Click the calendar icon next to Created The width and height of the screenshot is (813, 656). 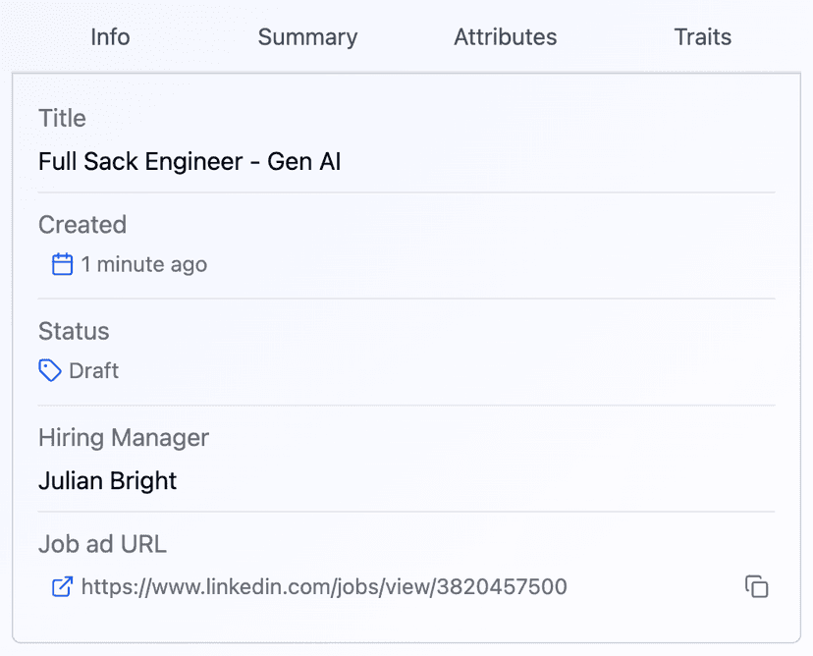(x=62, y=264)
